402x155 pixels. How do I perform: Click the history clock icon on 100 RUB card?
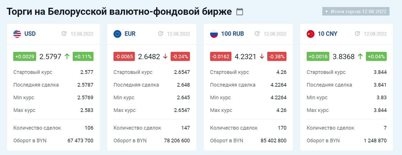(257, 34)
